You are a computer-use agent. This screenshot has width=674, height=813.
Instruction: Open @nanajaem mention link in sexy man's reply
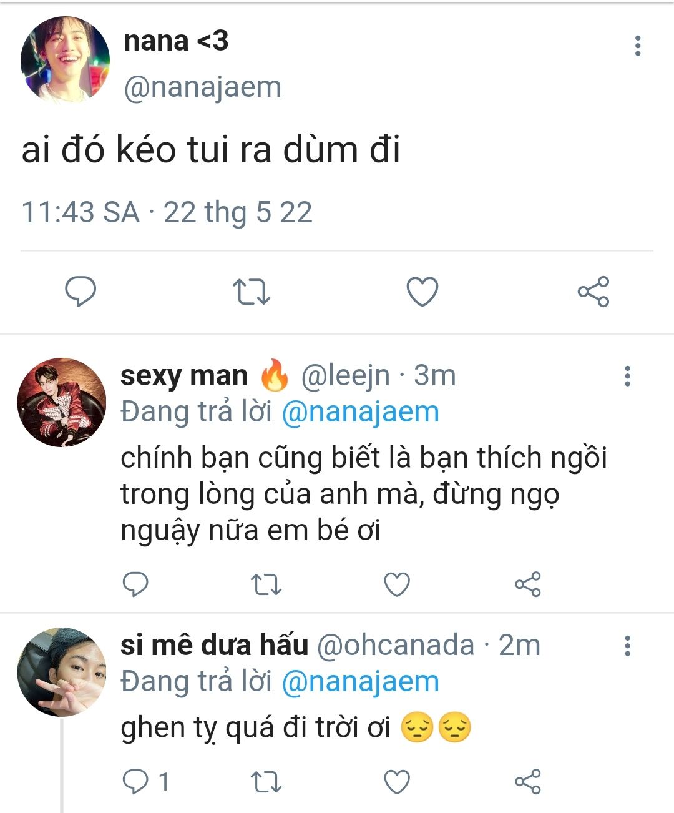click(x=361, y=412)
